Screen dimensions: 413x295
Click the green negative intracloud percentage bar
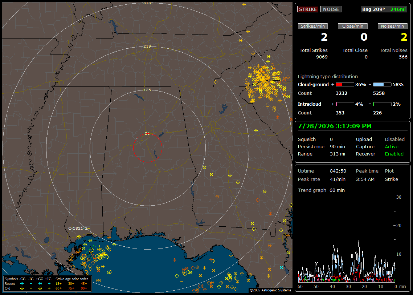click(x=382, y=104)
